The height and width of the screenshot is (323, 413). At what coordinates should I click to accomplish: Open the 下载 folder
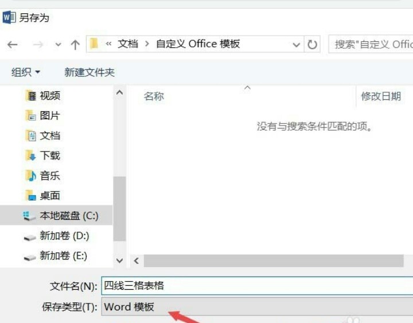(42, 155)
